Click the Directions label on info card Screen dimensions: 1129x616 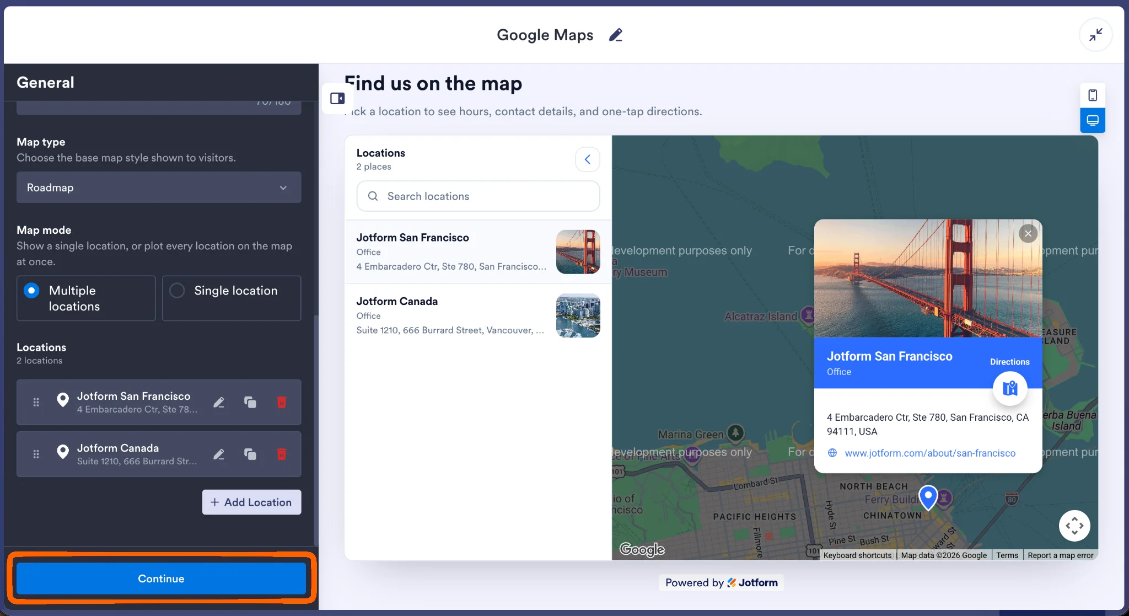[x=1009, y=362]
